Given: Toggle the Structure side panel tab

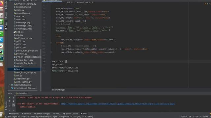Looking at the screenshot, I should tap(6, 5).
